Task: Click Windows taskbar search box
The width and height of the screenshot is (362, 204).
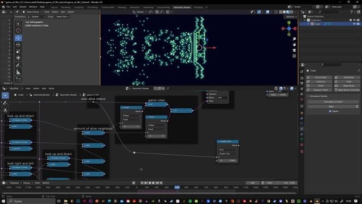Action: coord(31,201)
